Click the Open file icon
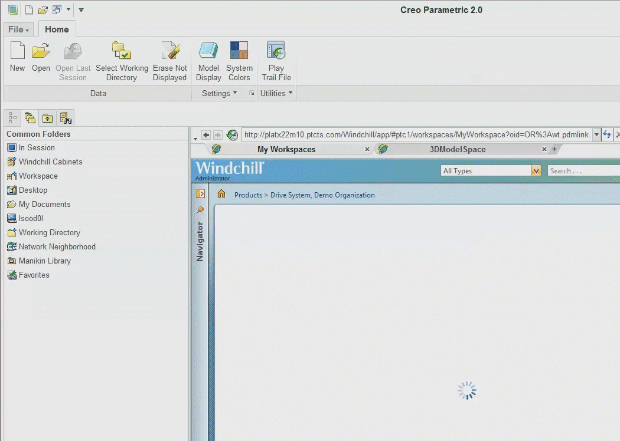 point(41,56)
